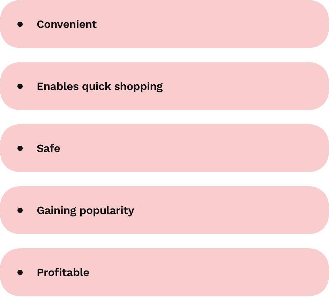This screenshot has width=329, height=297.
Task: Click white gap between Convenient and Enables pills
Action: tap(165, 55)
